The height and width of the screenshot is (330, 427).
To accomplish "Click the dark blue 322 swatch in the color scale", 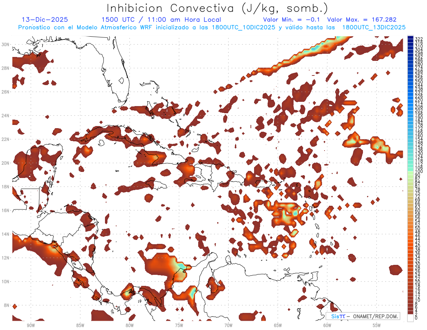I will click(x=411, y=38).
